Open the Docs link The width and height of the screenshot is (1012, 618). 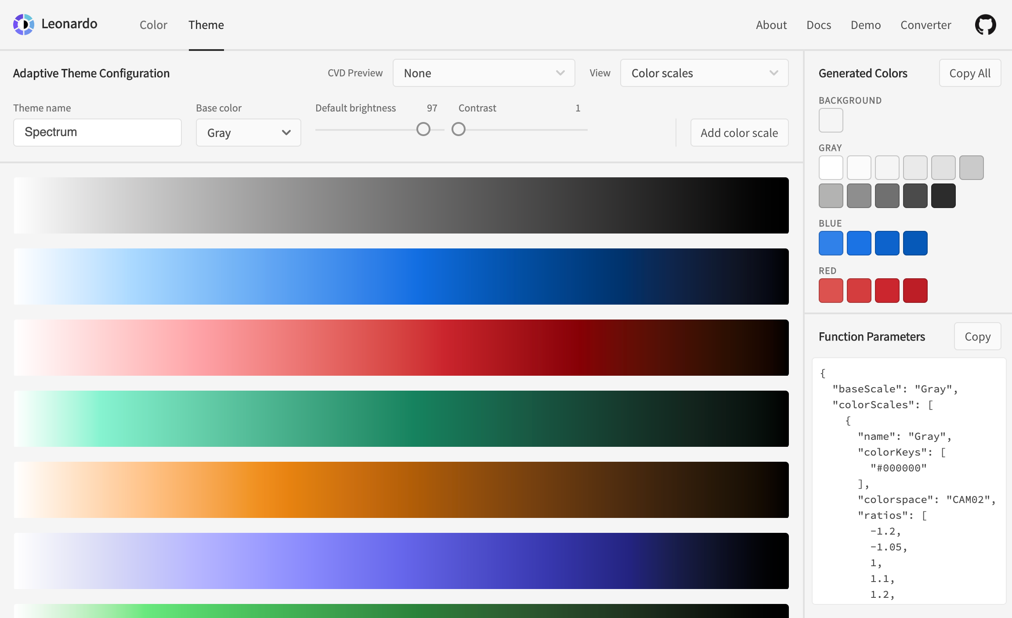click(819, 25)
